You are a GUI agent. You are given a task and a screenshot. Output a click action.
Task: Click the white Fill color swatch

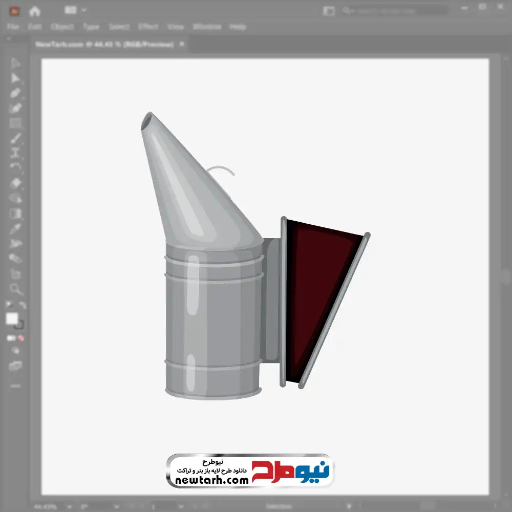click(12, 319)
